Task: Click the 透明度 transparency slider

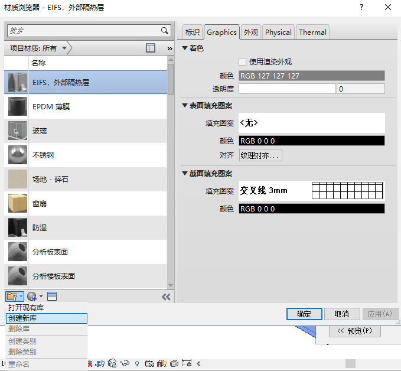Action: 287,89
